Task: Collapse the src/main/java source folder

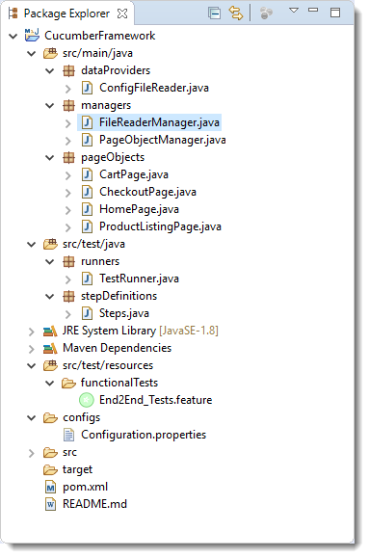Action: (x=32, y=53)
